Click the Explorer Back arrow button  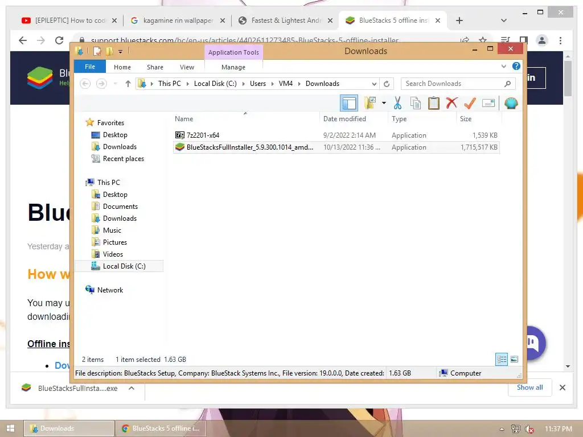pyautogui.click(x=85, y=84)
